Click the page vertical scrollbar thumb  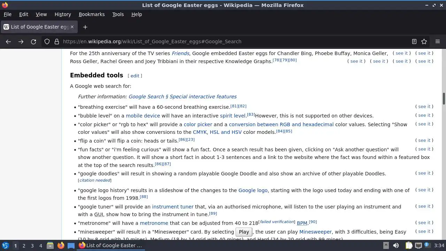click(444, 98)
